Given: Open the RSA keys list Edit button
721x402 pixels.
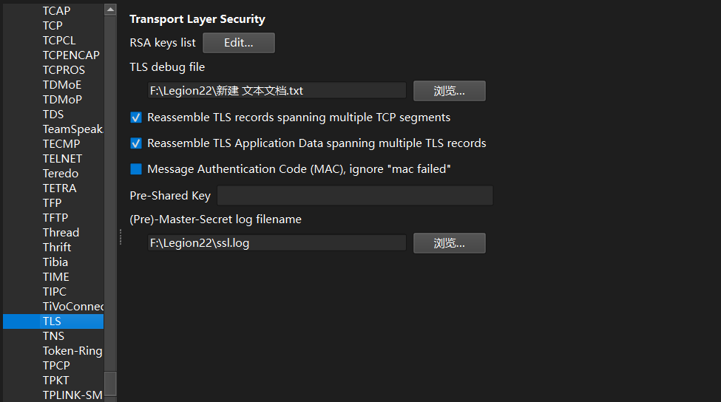Looking at the screenshot, I should point(239,43).
